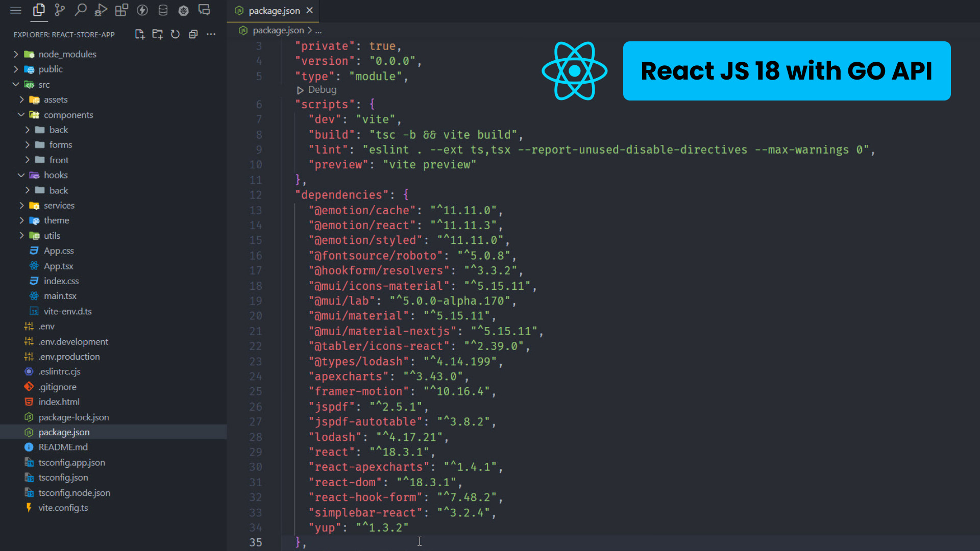Click line number 12 in gutter
Screen dimensions: 980x551
[x=256, y=195]
